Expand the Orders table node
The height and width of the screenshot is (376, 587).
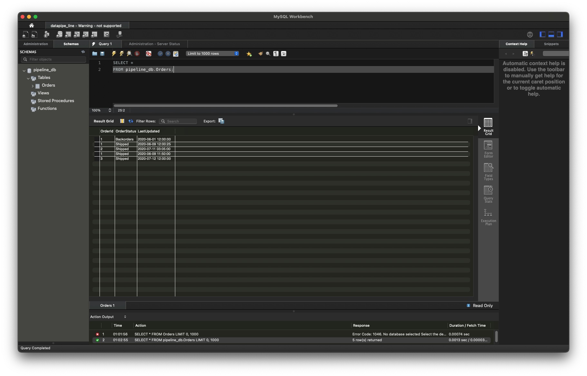coord(33,86)
